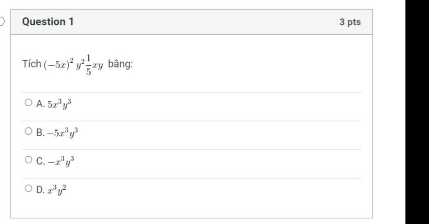The width and height of the screenshot is (429, 224).
Task: Click the answer text x³y² of option D
Action: tap(57, 190)
